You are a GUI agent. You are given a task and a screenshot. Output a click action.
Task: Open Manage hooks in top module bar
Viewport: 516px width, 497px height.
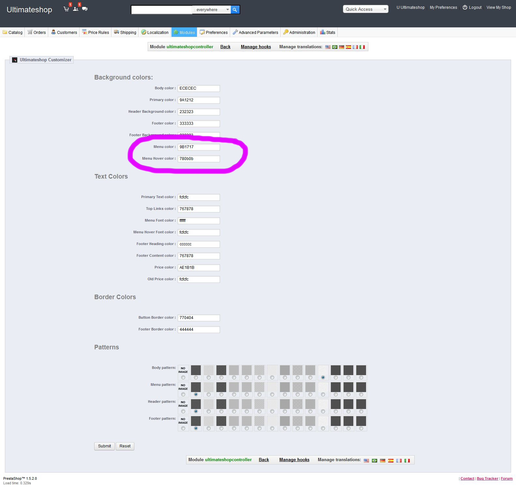(x=256, y=47)
